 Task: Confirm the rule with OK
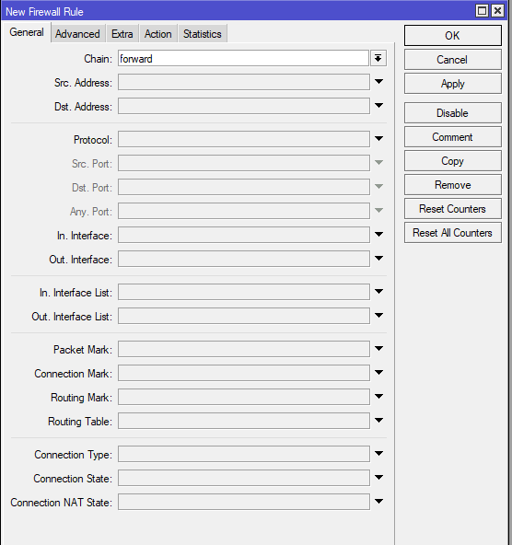[x=452, y=36]
